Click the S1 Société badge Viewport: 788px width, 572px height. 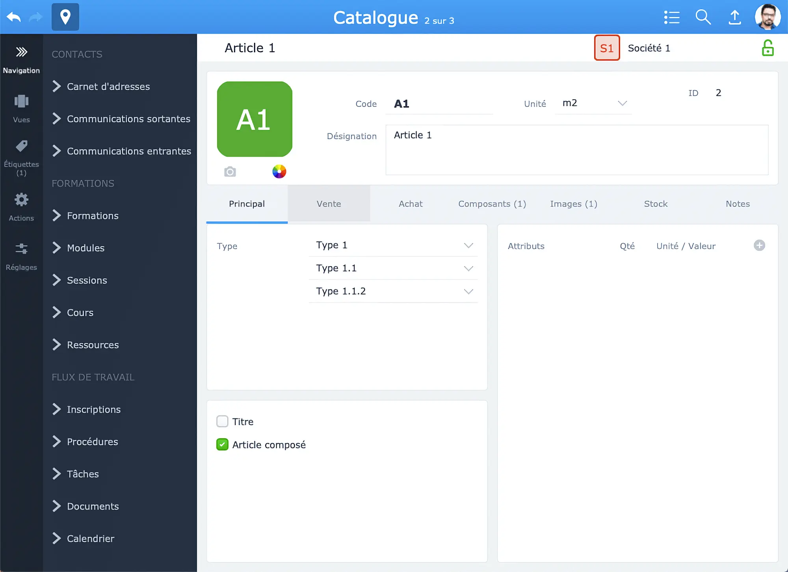coord(607,48)
